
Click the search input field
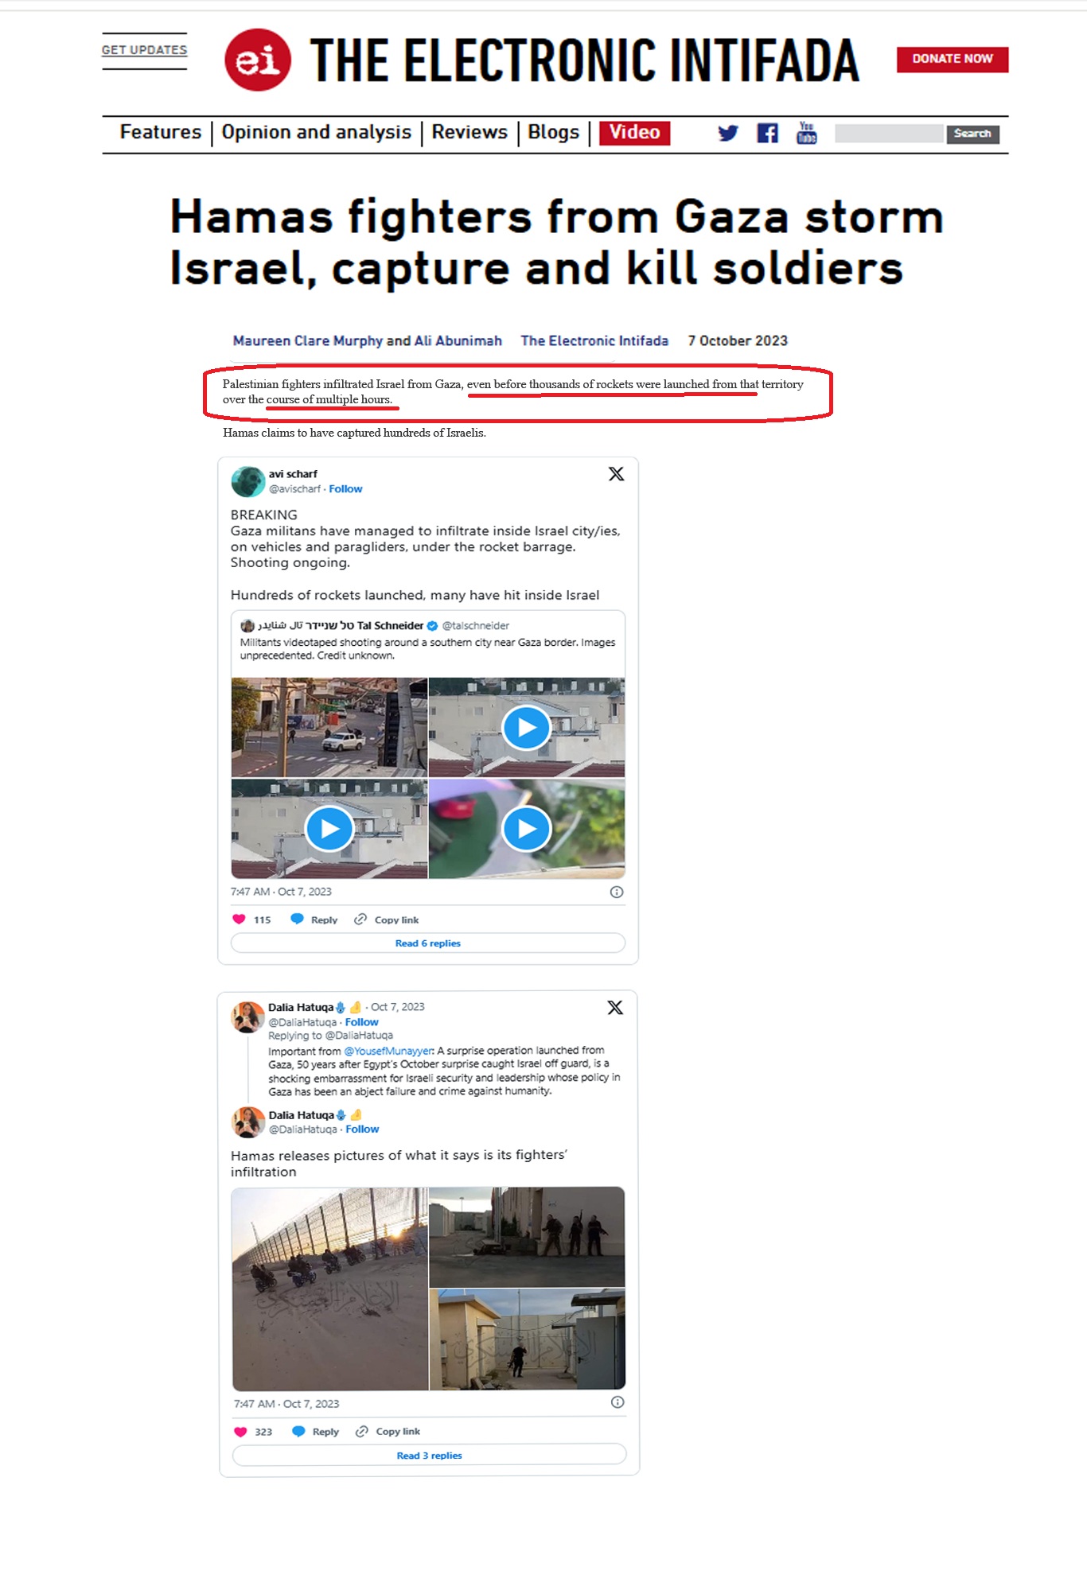coord(889,134)
